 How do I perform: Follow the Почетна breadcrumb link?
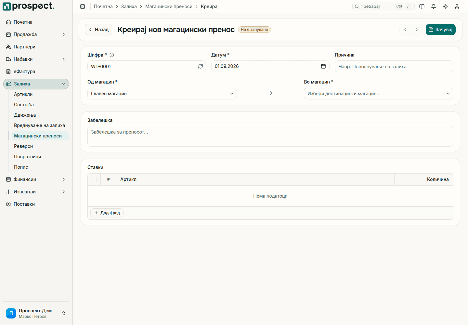[103, 6]
